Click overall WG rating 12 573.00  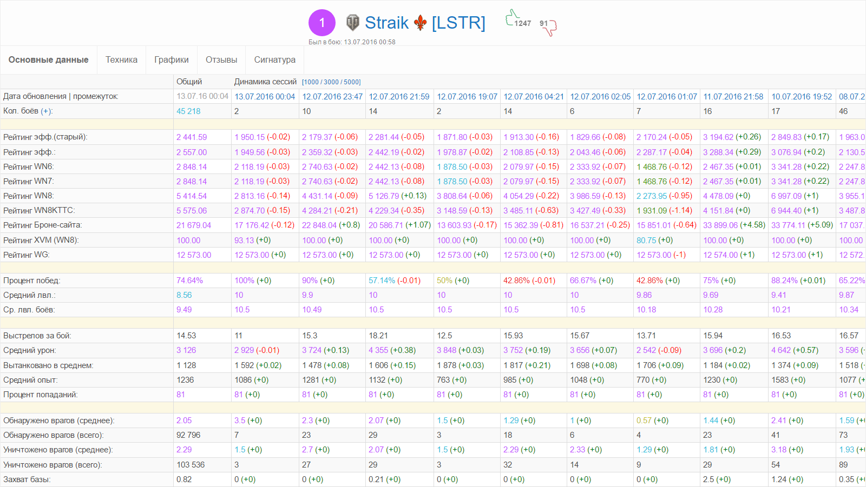pyautogui.click(x=194, y=255)
